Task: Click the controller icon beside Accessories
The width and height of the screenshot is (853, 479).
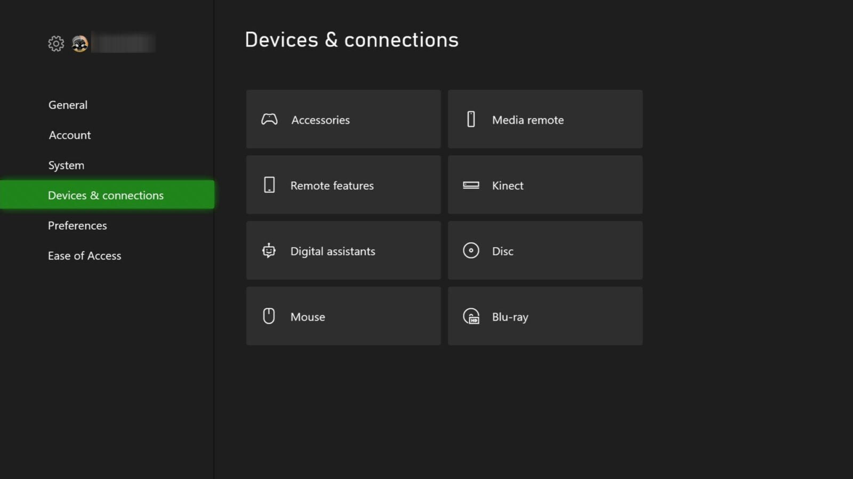Action: pyautogui.click(x=269, y=119)
